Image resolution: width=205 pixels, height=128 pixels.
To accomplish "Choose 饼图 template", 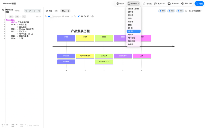I will (x=134, y=25).
